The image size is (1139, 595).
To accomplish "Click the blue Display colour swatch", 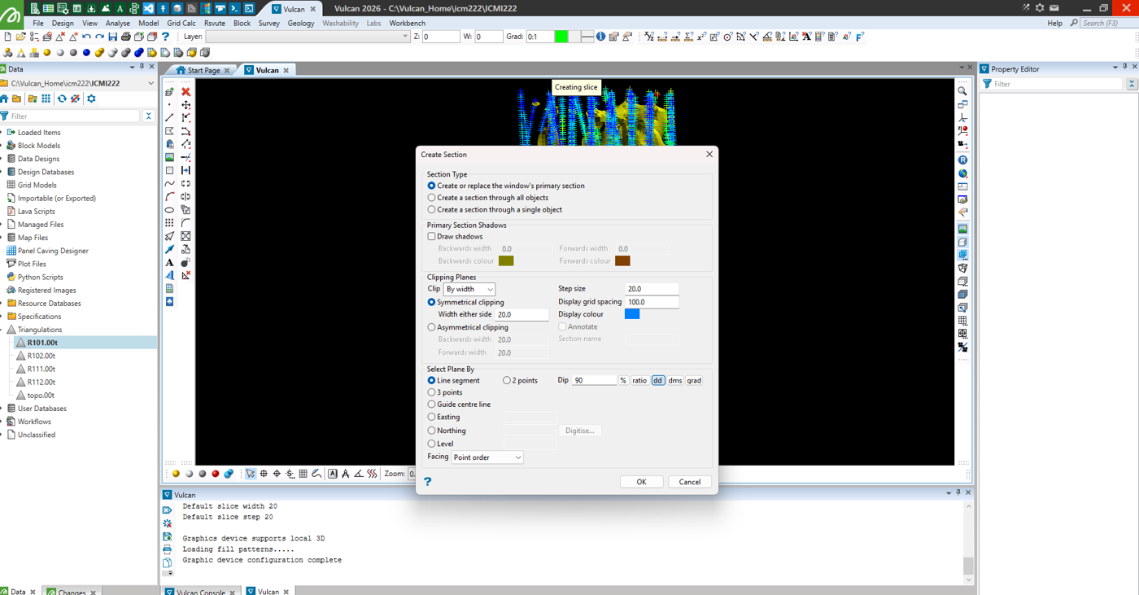I will click(632, 314).
